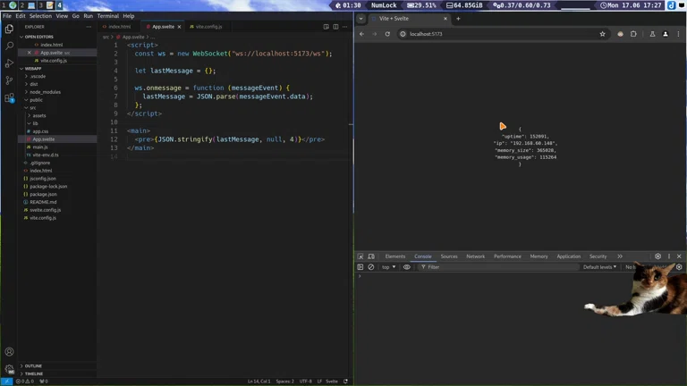This screenshot has width=687, height=386.
Task: Expand the node_modules folder
Action: pos(45,92)
